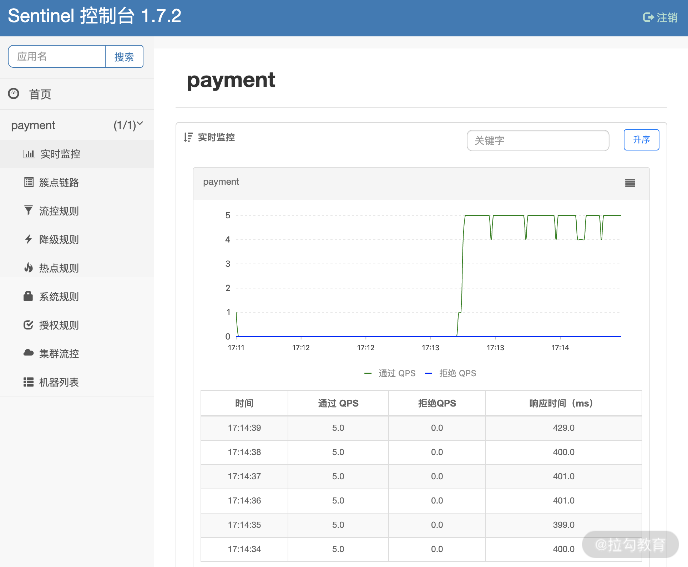The height and width of the screenshot is (567, 688).
Task: Click the 通过 QPS column header
Action: 338,403
